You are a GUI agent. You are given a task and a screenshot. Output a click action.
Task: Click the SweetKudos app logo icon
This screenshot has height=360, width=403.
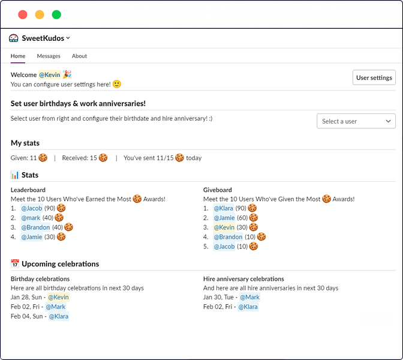14,38
